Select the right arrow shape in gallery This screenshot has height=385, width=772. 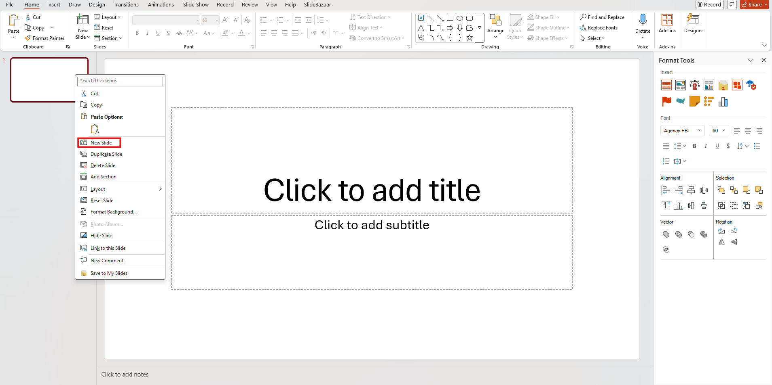pyautogui.click(x=450, y=28)
